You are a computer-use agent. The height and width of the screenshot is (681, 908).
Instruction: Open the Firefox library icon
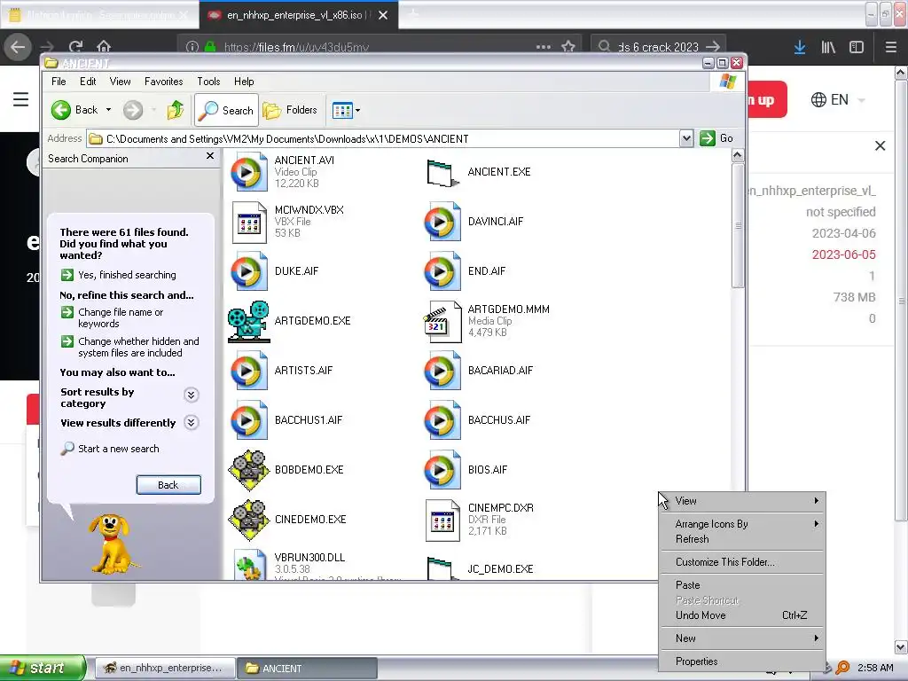tap(828, 47)
